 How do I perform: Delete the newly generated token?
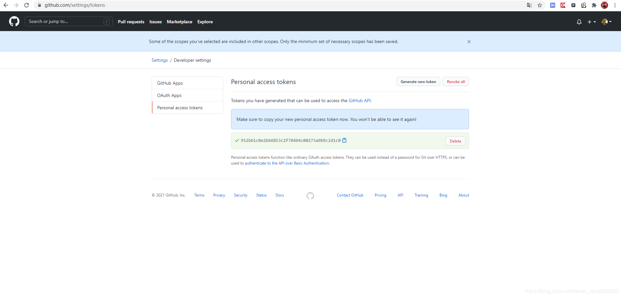pyautogui.click(x=455, y=141)
